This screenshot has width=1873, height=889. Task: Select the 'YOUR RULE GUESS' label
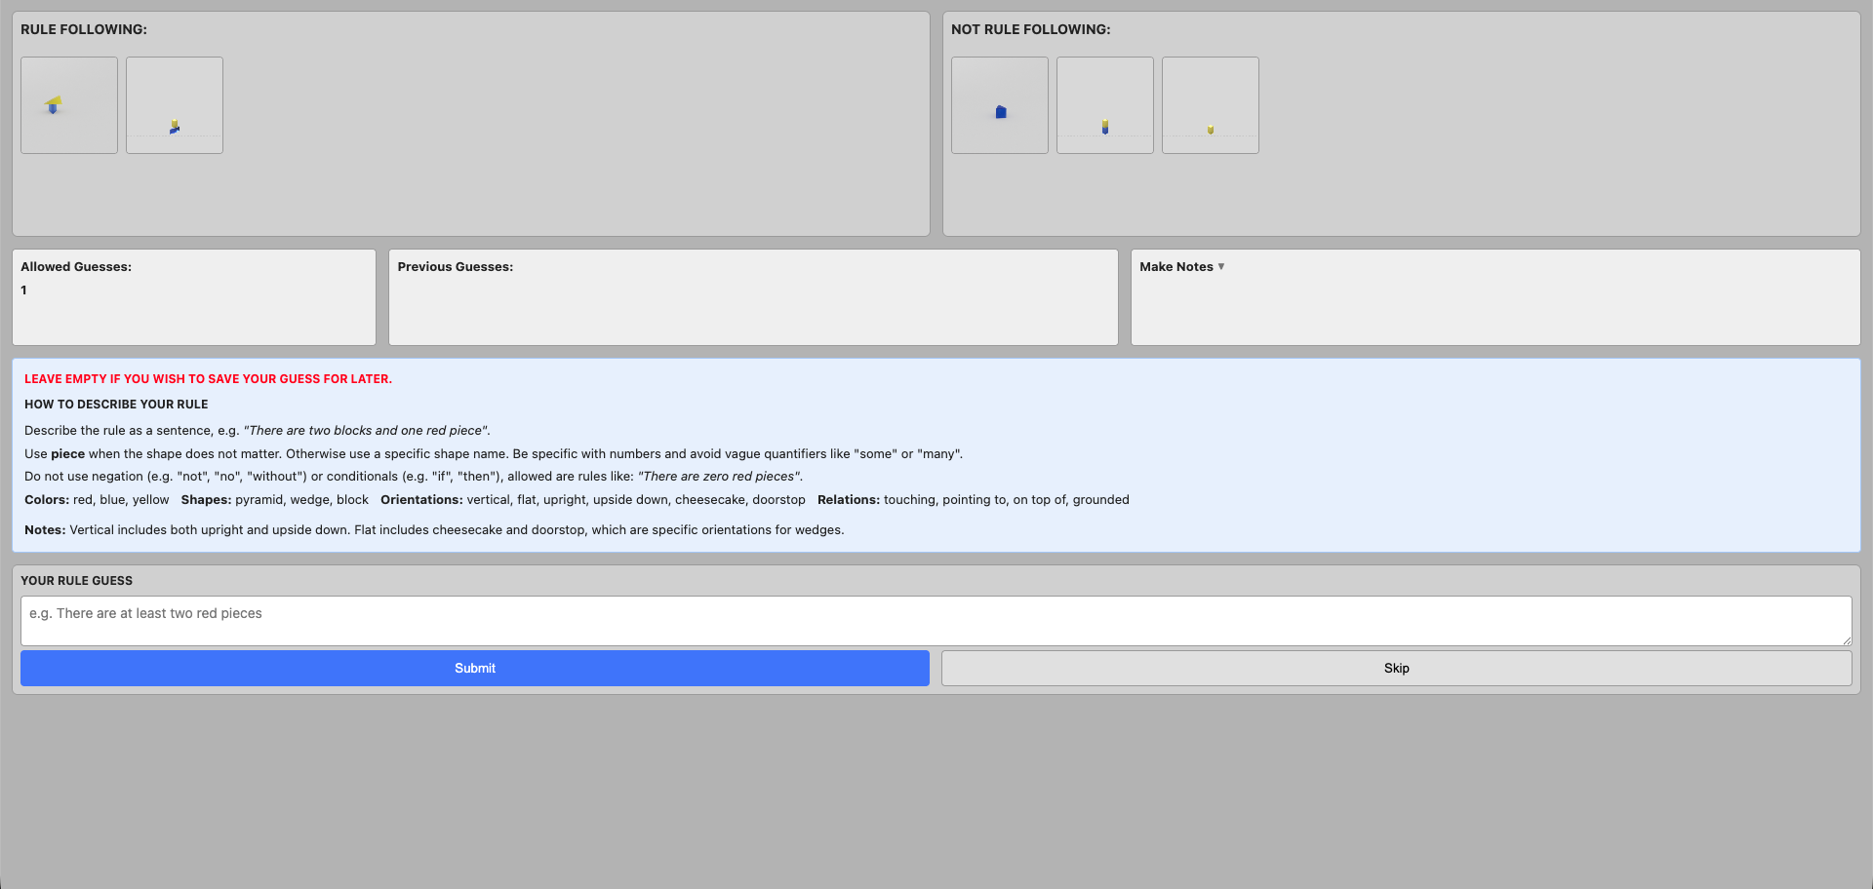pyautogui.click(x=76, y=581)
